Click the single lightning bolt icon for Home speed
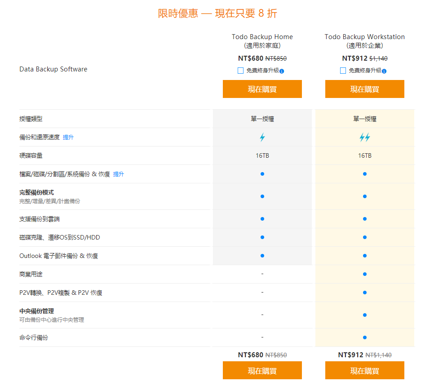 (262, 138)
